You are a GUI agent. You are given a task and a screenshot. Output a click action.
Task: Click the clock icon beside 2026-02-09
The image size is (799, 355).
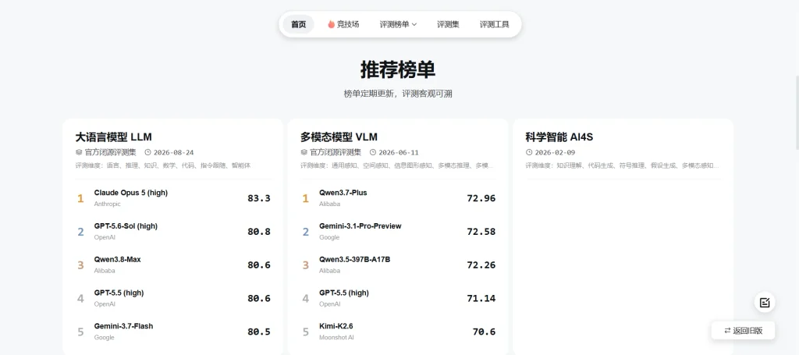[x=529, y=152]
